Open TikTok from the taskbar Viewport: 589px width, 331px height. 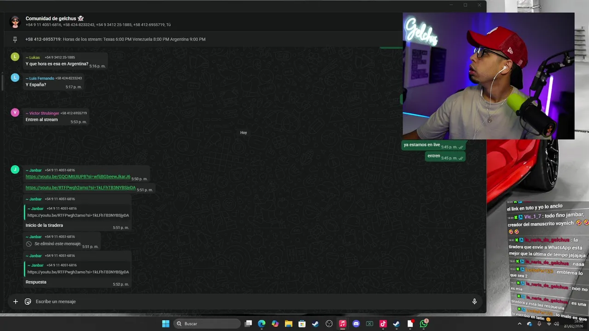[x=383, y=324]
